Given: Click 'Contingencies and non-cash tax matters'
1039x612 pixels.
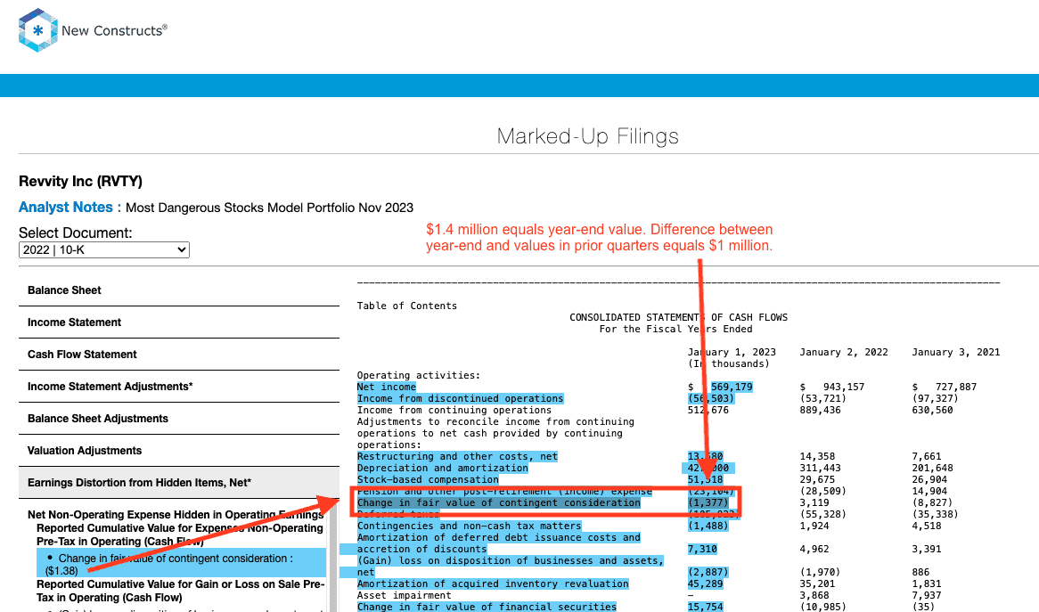Looking at the screenshot, I should (469, 526).
